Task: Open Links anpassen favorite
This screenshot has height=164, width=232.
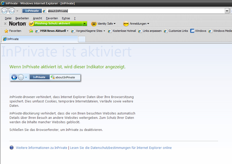Action: point(152,31)
